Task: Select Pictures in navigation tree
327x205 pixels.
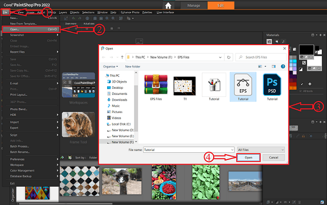Action: [x=115, y=112]
